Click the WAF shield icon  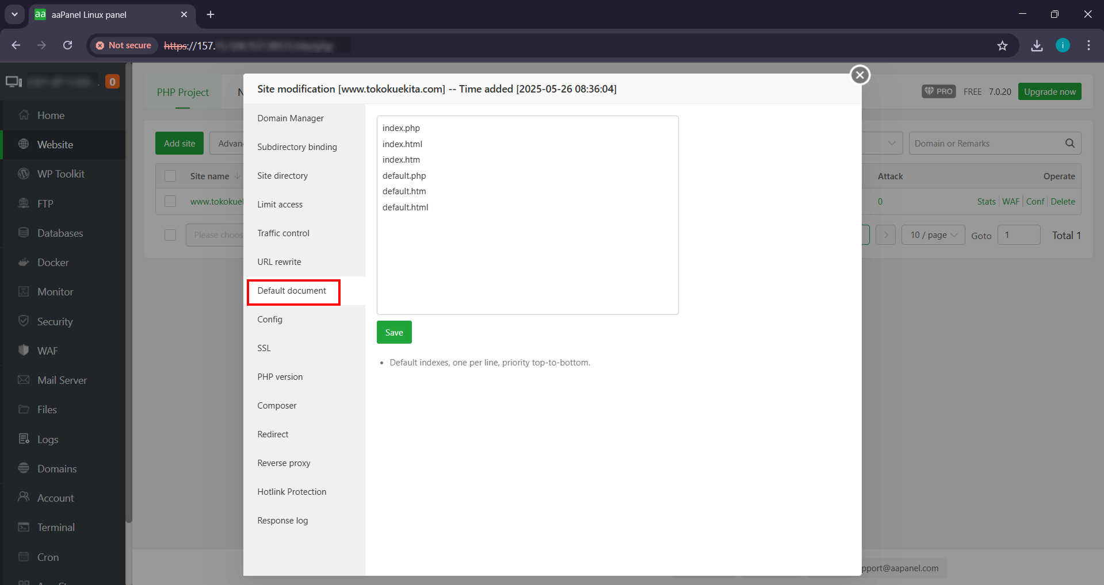[24, 351]
